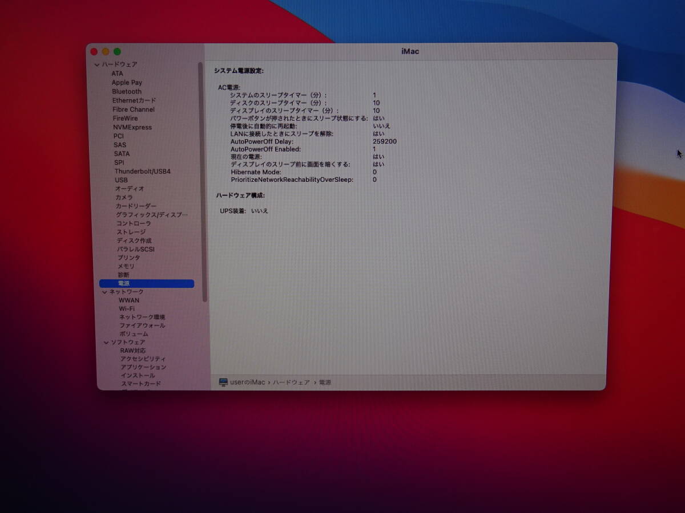Select カードリーダー in the sidebar

coord(136,206)
